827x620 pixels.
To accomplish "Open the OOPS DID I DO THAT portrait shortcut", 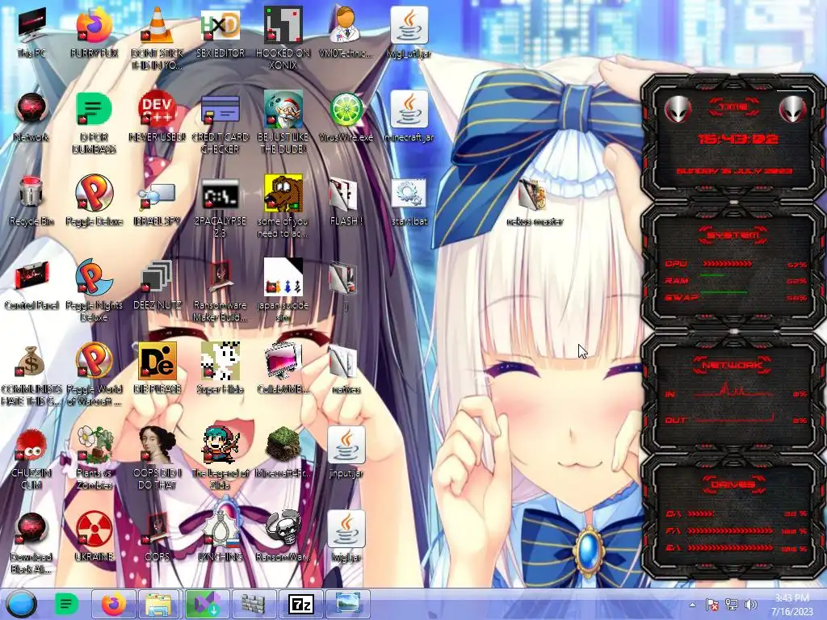I will click(157, 458).
